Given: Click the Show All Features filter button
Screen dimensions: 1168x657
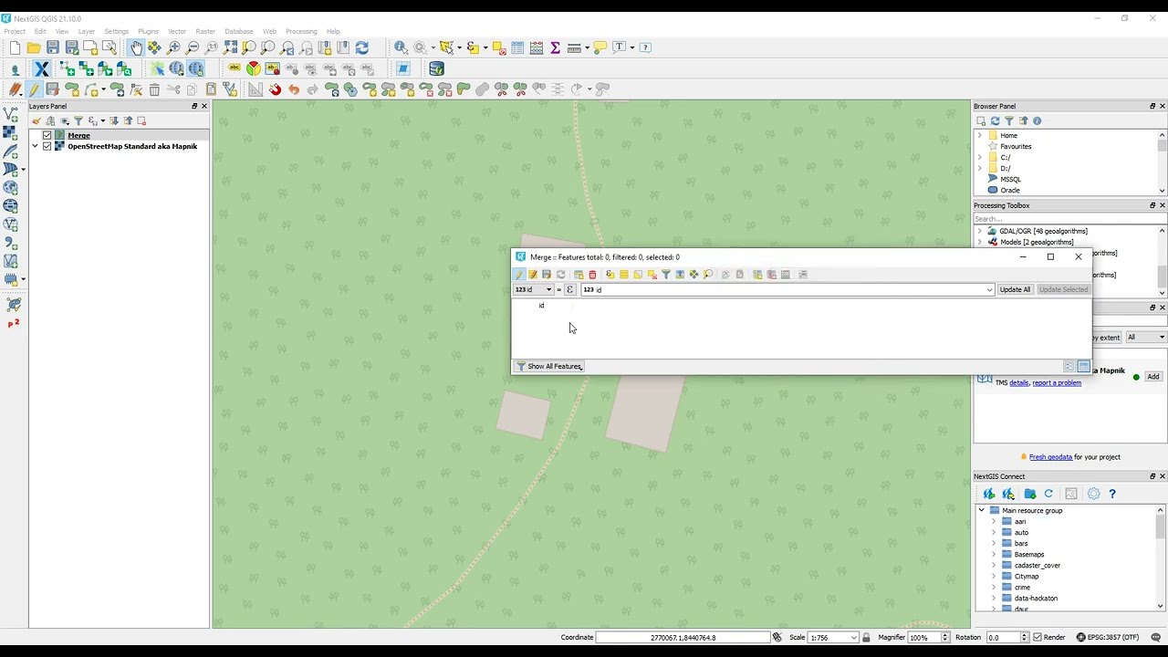Looking at the screenshot, I should pyautogui.click(x=549, y=366).
